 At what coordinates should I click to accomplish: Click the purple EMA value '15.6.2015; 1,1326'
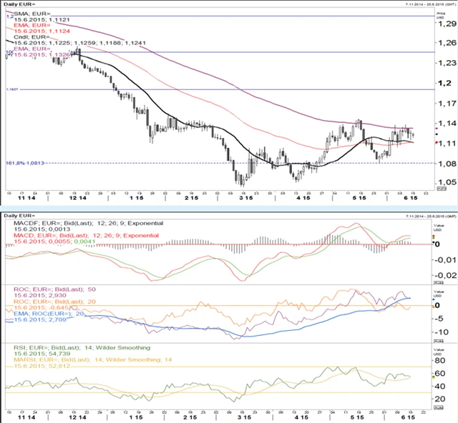tap(42, 54)
